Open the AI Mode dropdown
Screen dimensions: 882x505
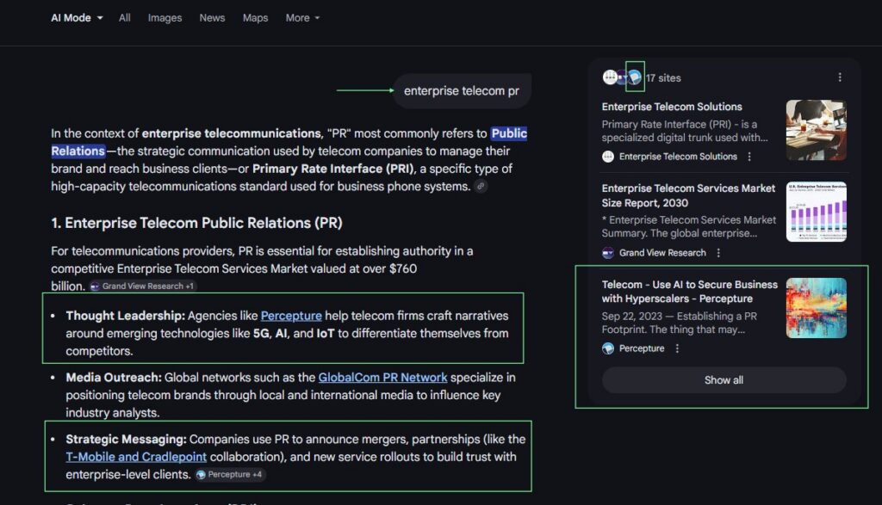(x=76, y=17)
